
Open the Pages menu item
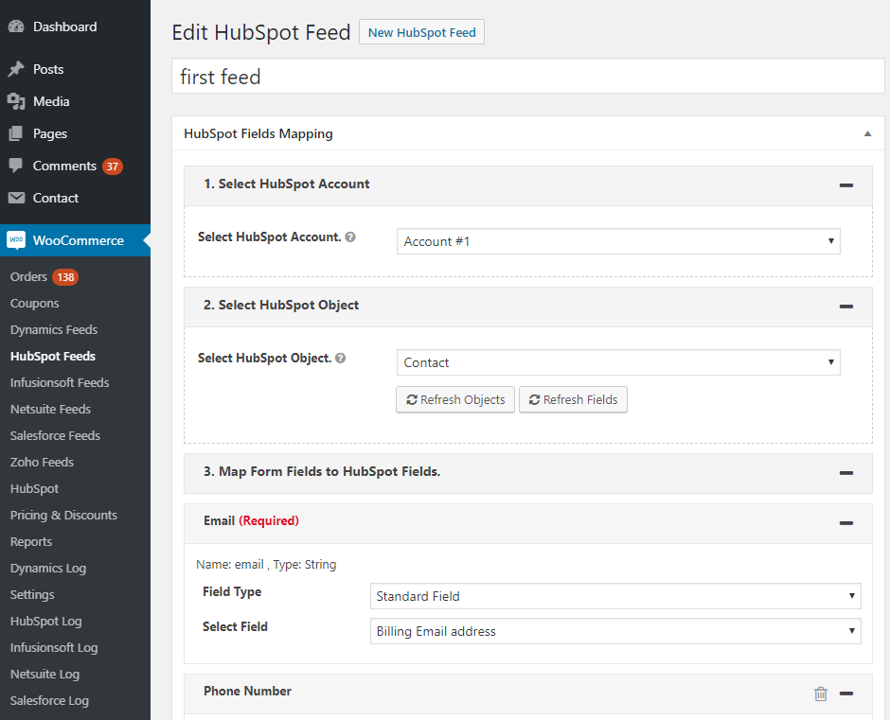tap(50, 134)
